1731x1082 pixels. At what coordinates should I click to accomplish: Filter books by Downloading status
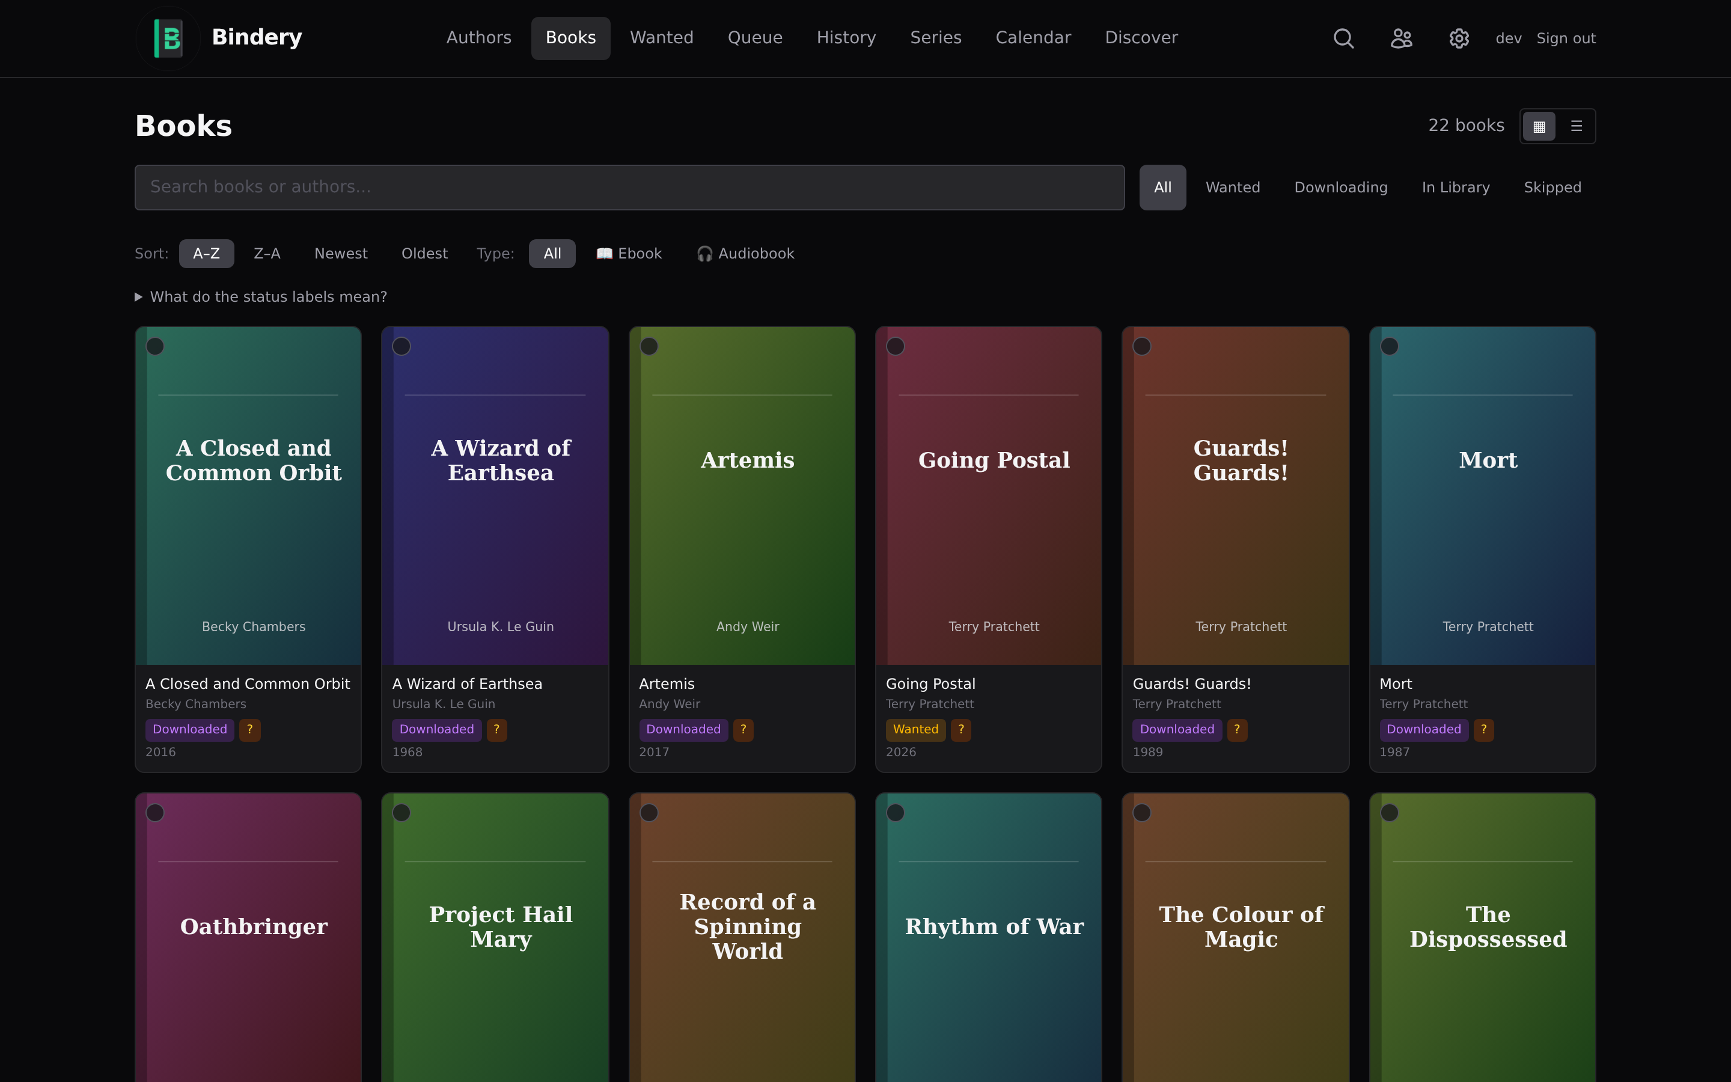tap(1340, 188)
